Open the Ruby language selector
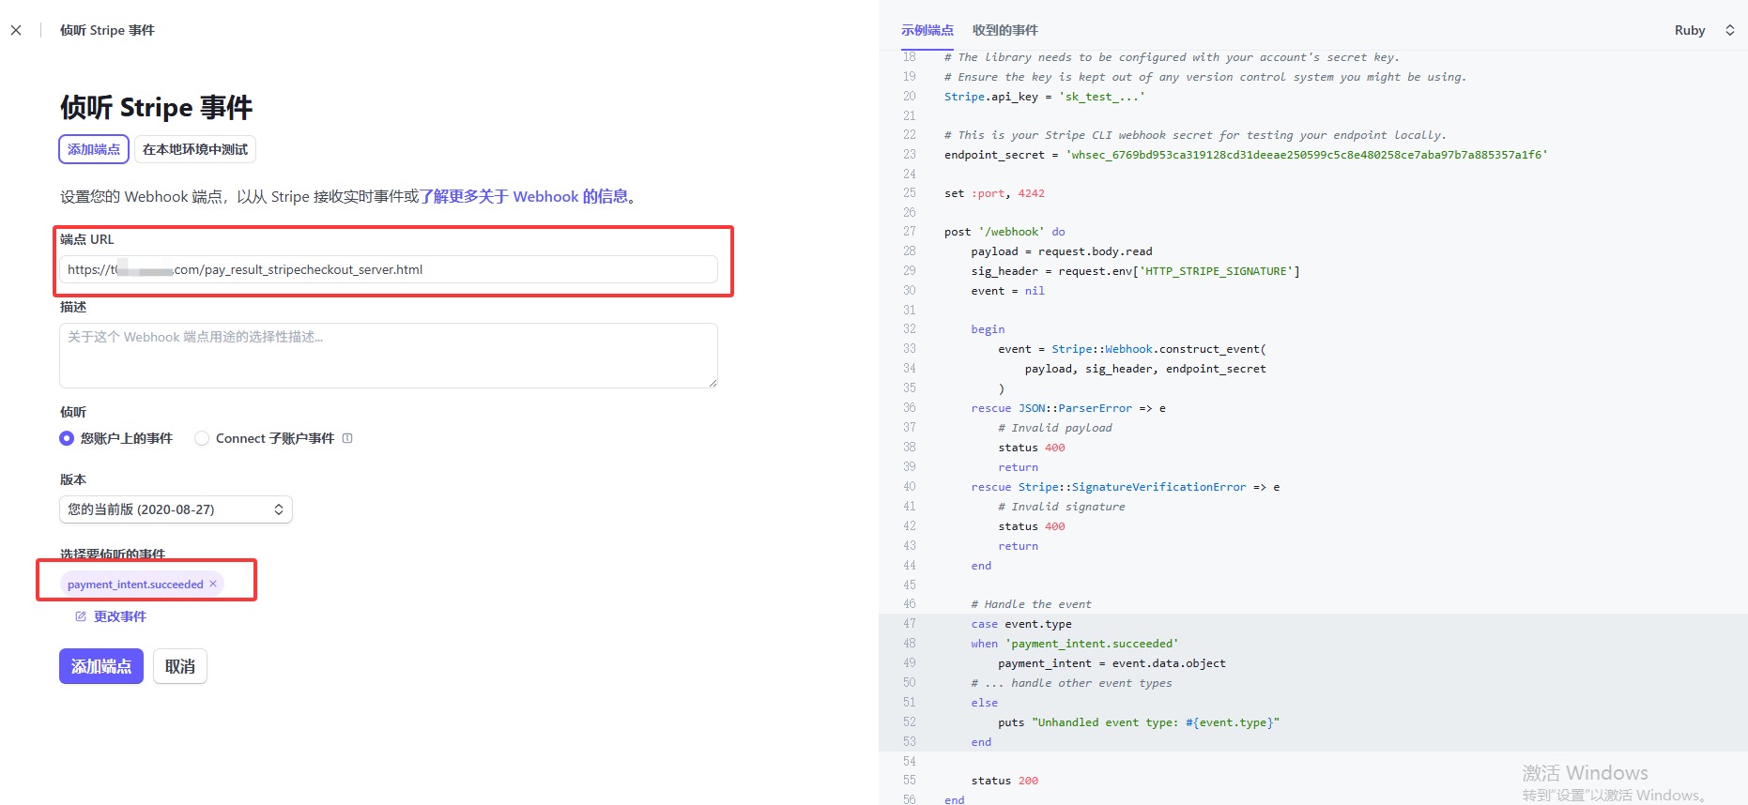 [x=1704, y=30]
